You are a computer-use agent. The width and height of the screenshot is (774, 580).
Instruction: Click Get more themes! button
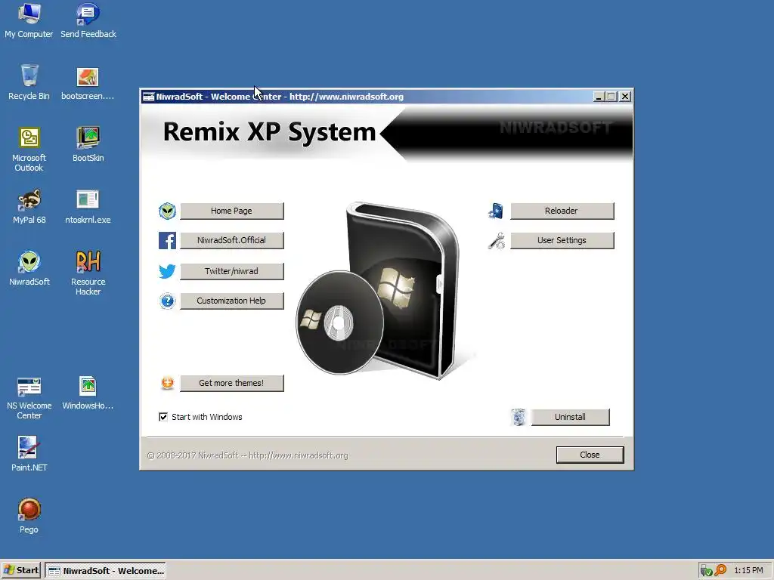231,383
